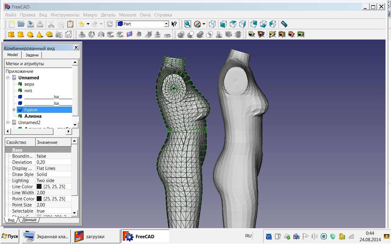Screen dimensions: 391x244
Task: Insert a torus solid
Action: pos(49,34)
